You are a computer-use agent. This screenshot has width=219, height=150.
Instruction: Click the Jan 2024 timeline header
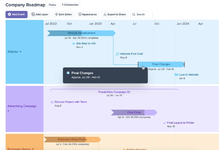point(183,24)
